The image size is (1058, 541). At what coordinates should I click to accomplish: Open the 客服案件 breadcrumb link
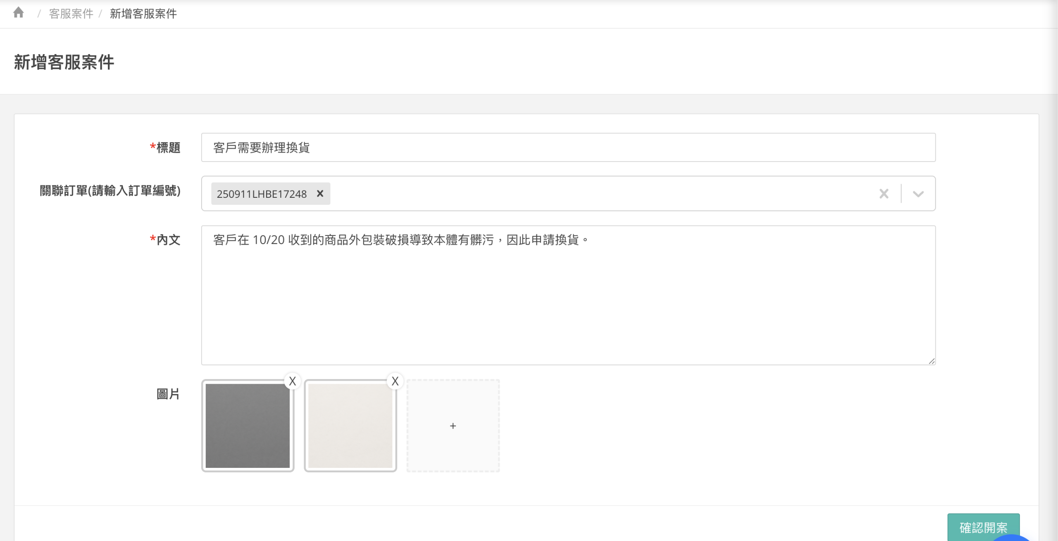71,14
